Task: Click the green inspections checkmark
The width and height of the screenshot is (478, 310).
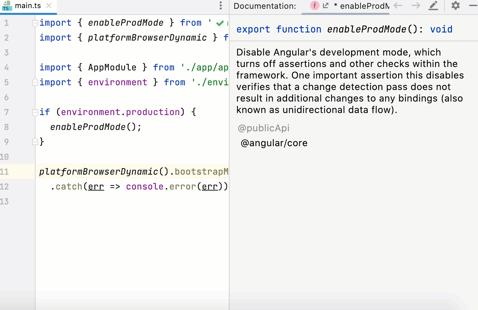Action: click(220, 23)
